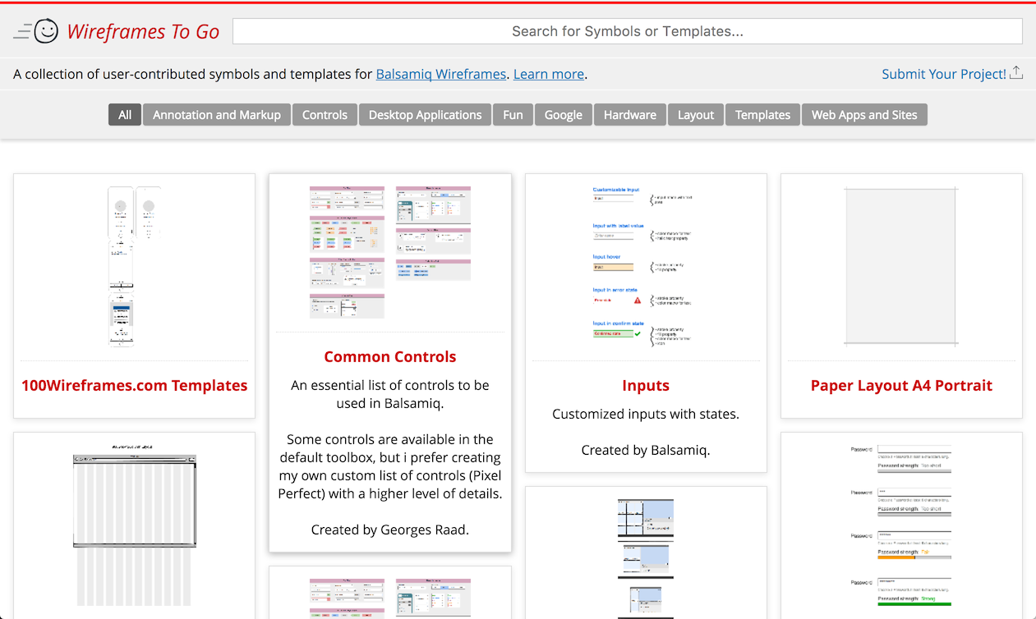Click the Common Controls title
Screen dimensions: 1036x619
pos(390,356)
